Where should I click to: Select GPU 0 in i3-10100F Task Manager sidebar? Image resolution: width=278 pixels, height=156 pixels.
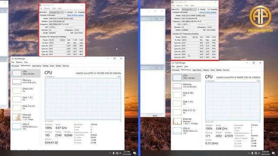click(26, 127)
